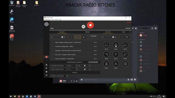Select track Make It Happen - Gareth Emery
The width and height of the screenshot is (175, 98).
click(75, 42)
